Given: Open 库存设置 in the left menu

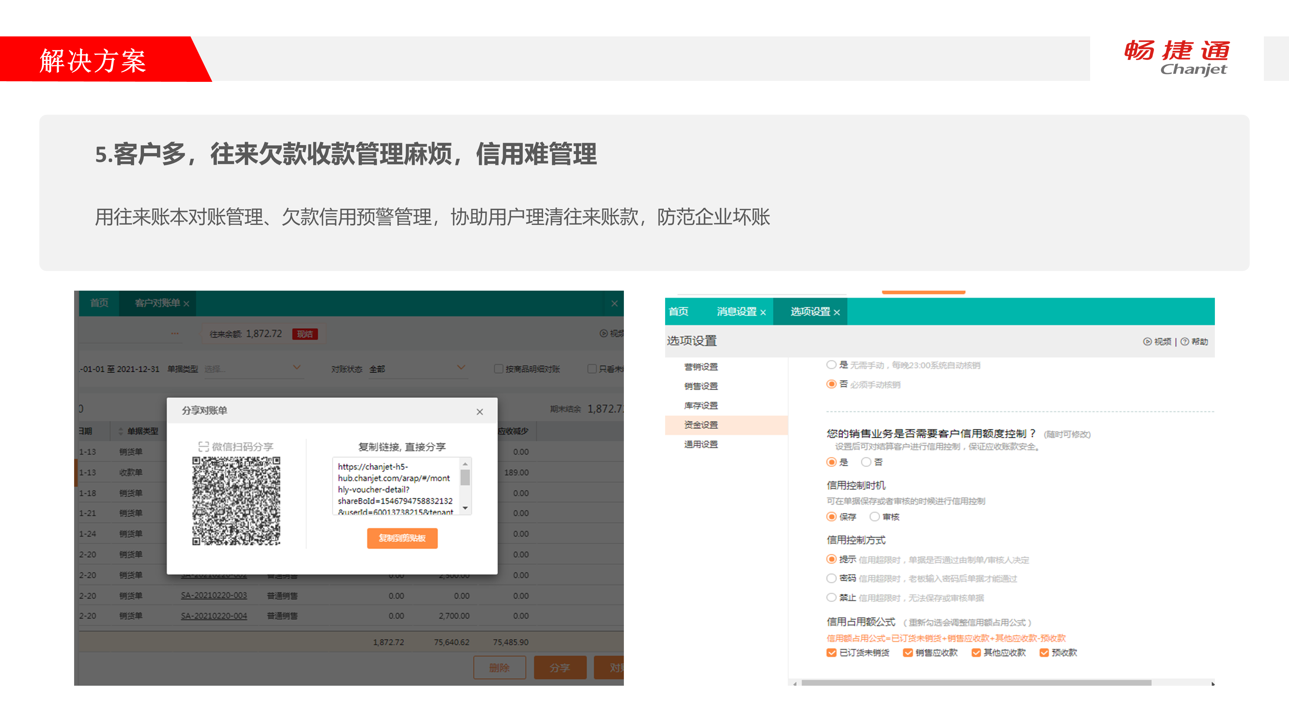Looking at the screenshot, I should coord(701,406).
